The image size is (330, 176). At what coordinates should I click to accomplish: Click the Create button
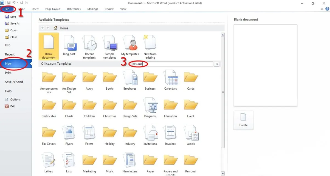244,120
